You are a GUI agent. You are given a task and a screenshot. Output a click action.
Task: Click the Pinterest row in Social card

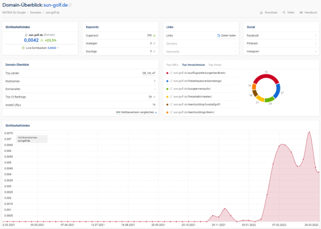(x=281, y=43)
